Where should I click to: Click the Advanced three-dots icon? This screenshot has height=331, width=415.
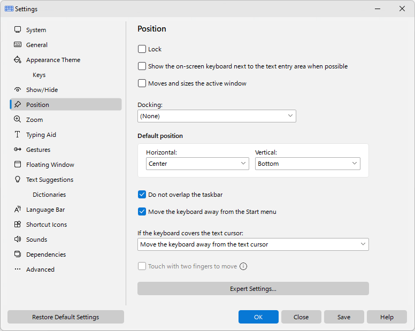click(x=18, y=269)
